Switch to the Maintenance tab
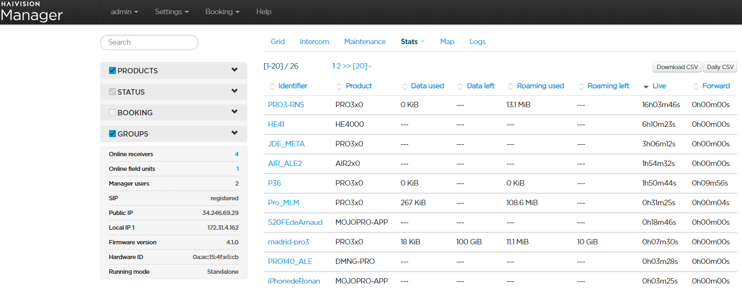This screenshot has height=289, width=742. 364,41
